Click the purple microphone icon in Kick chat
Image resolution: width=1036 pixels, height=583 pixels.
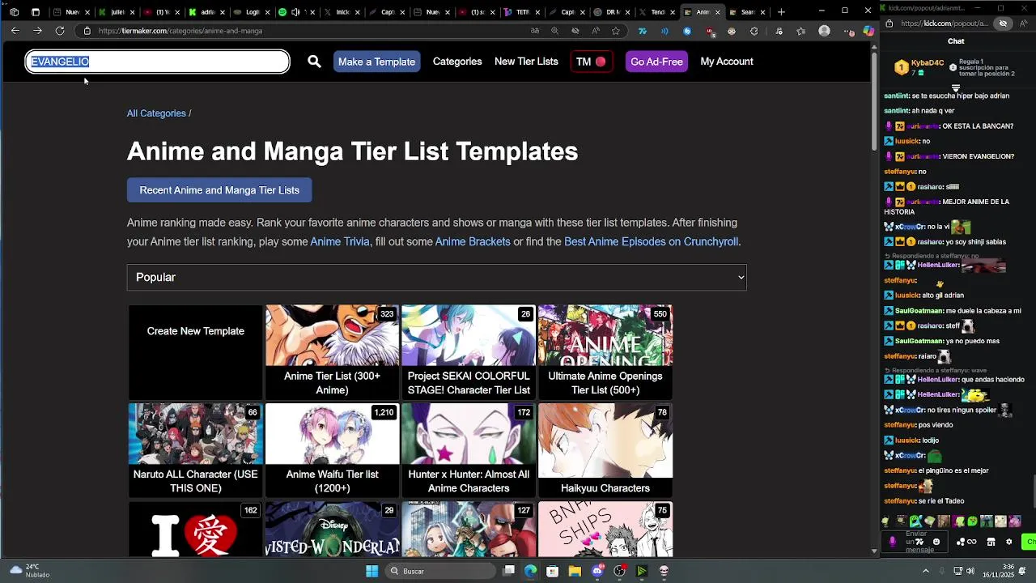click(893, 542)
